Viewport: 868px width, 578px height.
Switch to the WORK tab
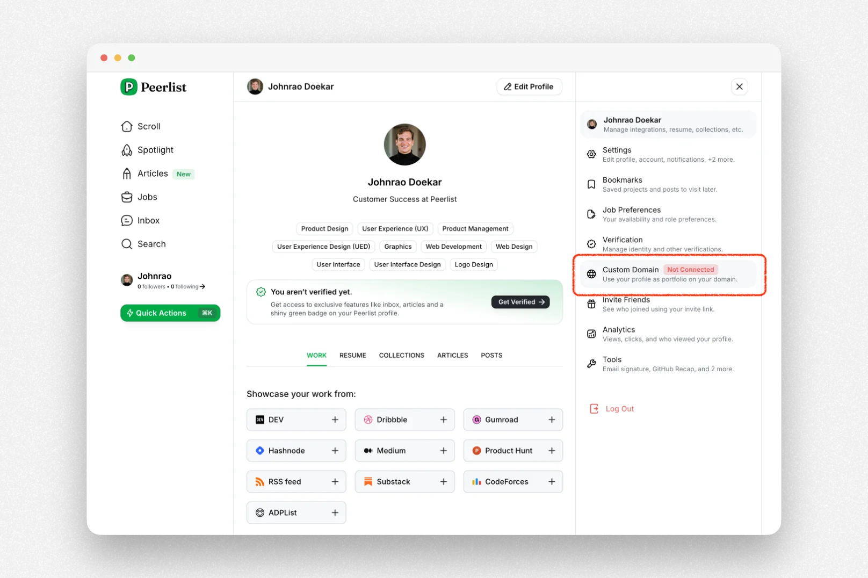(x=316, y=356)
